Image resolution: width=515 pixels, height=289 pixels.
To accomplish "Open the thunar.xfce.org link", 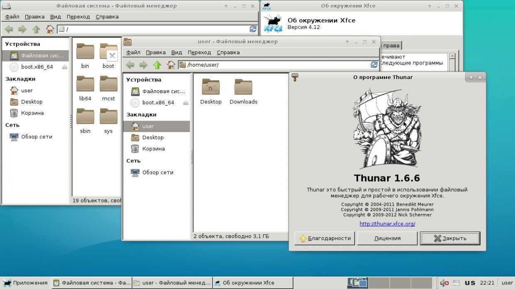I will tap(387, 224).
